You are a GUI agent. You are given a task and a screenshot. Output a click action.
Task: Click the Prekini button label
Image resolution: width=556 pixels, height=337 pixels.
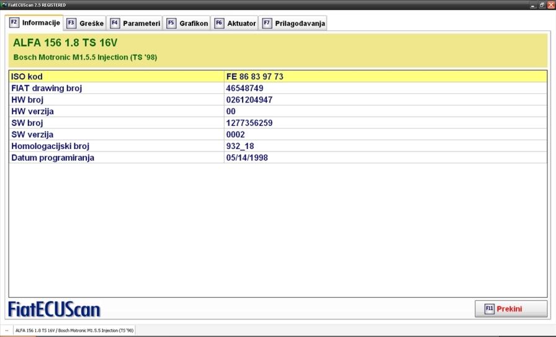(x=509, y=309)
